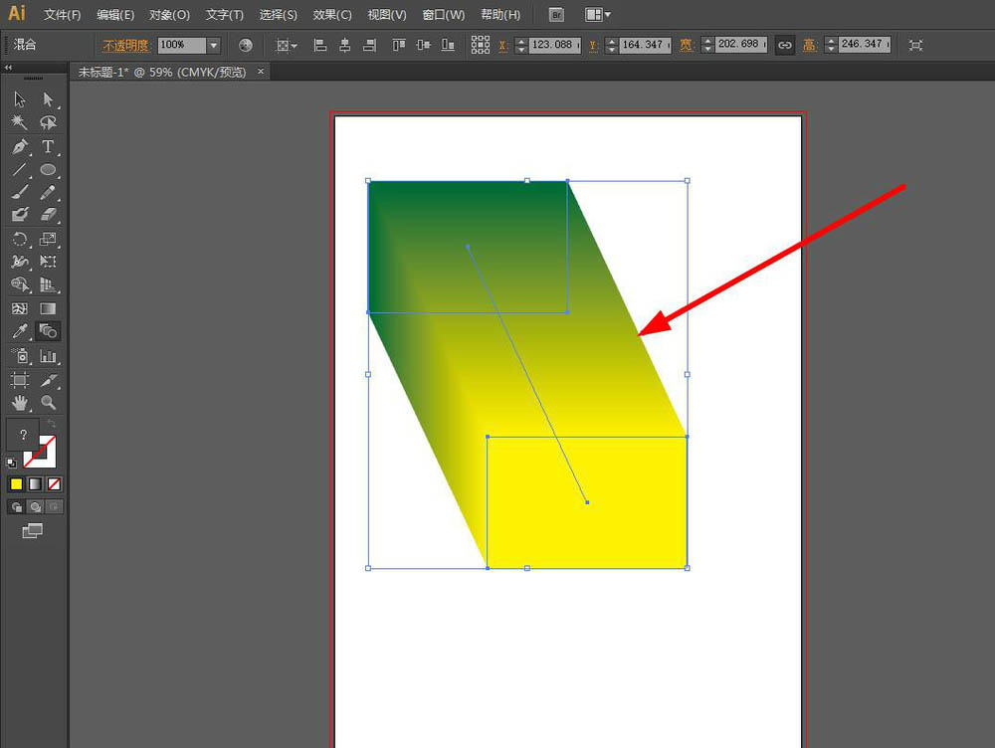
Task: Activate the Magic Wand tool
Action: tap(20, 122)
